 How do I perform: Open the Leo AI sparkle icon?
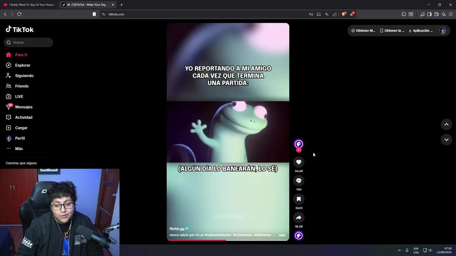point(444,14)
